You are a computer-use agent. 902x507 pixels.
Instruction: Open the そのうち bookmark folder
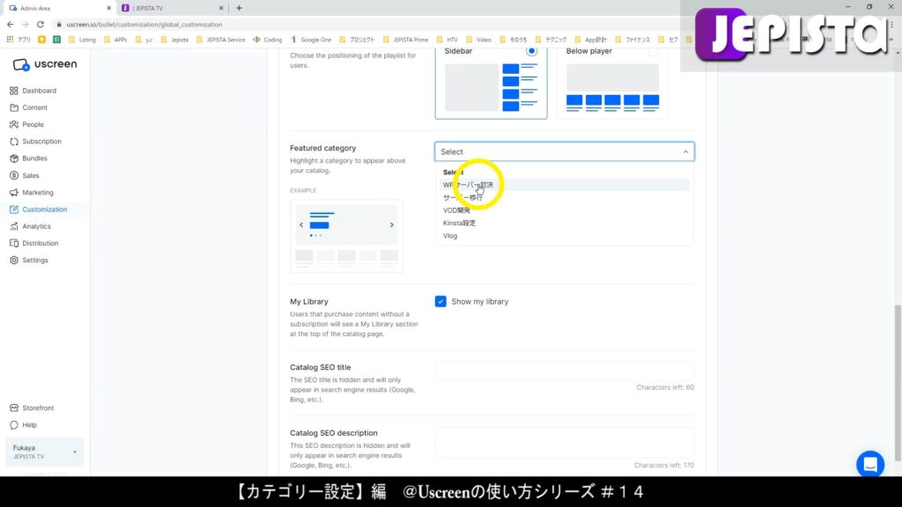pos(514,40)
